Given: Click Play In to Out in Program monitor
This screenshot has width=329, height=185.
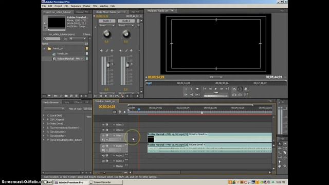Looking at the screenshot, I should point(197,95).
